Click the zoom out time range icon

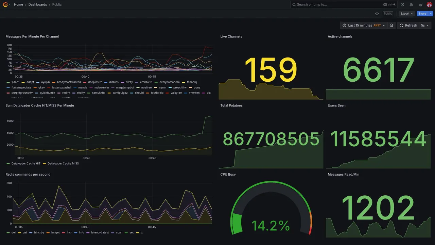(391, 26)
